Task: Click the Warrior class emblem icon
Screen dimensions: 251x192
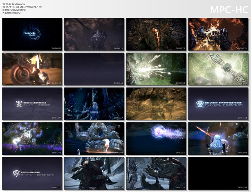Action: [x=19, y=104]
